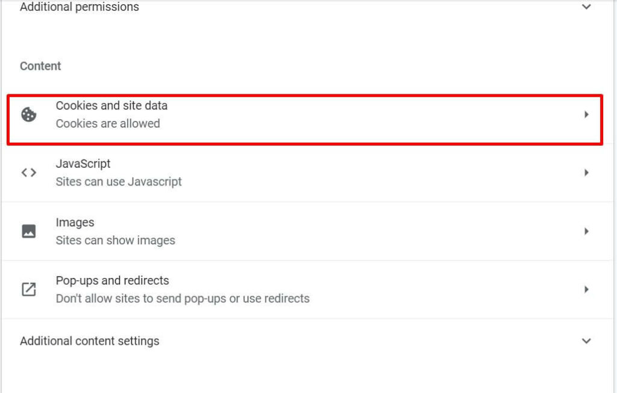
Task: Open the Cookies and site data settings page
Action: click(301, 114)
